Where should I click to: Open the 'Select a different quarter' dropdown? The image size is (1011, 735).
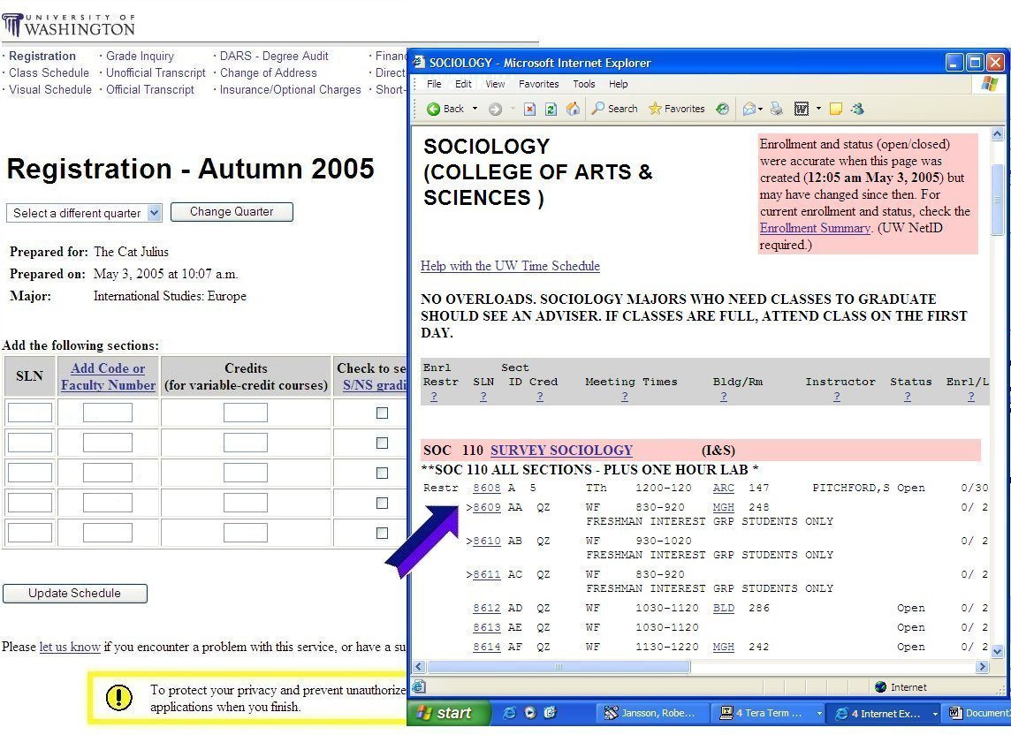click(x=84, y=213)
